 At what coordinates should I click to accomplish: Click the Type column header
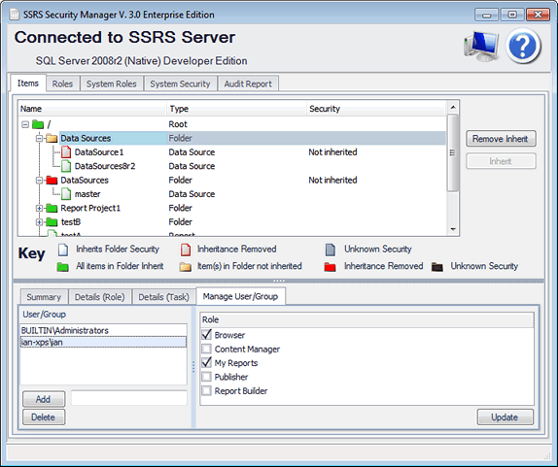coord(236,109)
